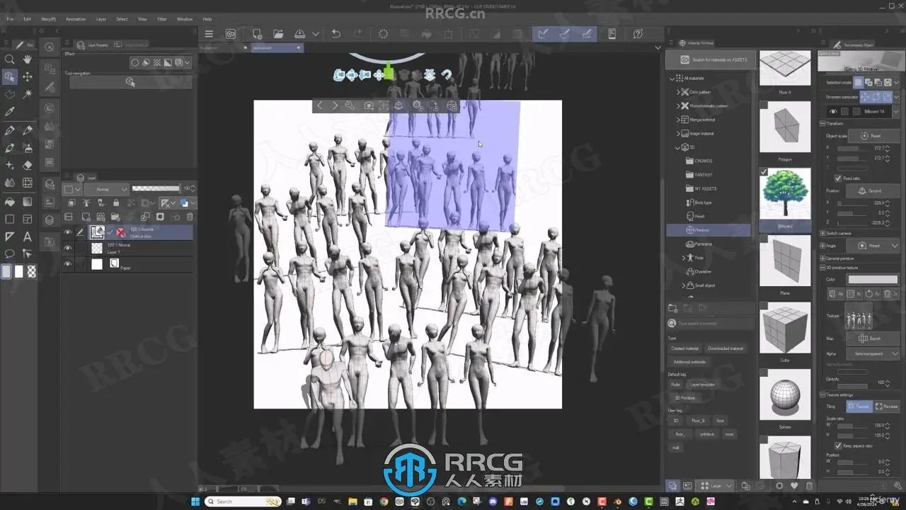Adjust the layer opacity slider
Image resolution: width=906 pixels, height=510 pixels.
(x=156, y=189)
